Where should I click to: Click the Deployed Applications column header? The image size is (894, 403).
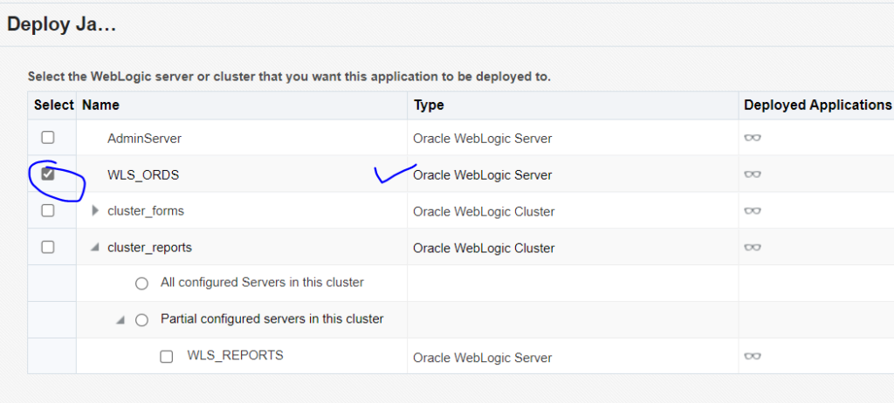(817, 105)
